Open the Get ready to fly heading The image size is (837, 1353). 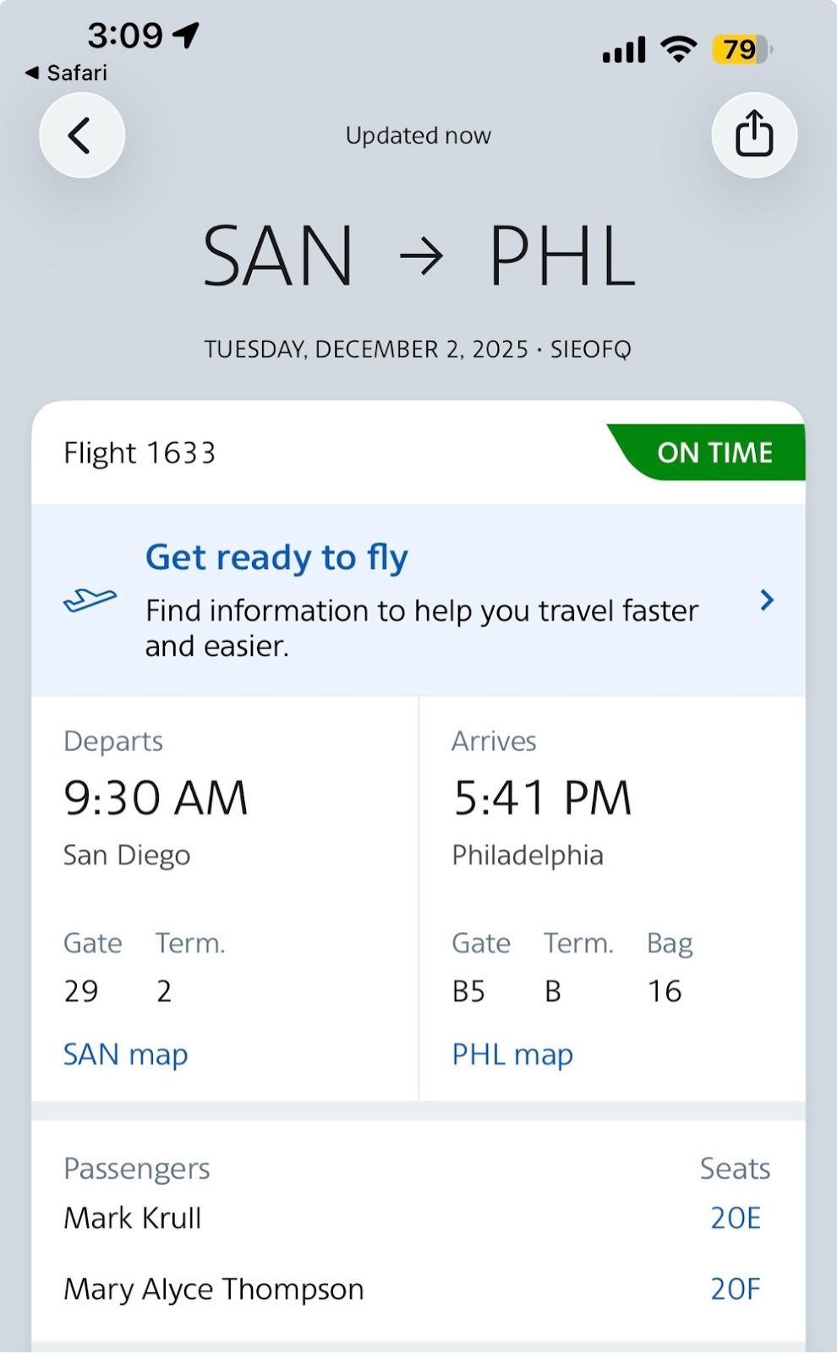click(x=276, y=557)
